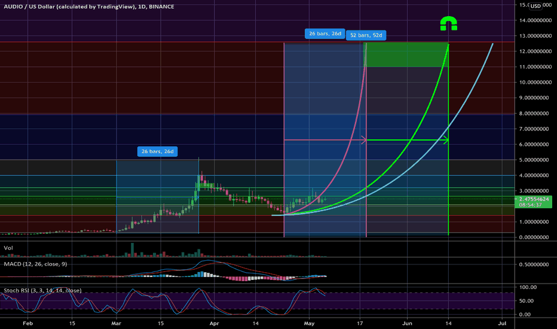Click the countdown timer 08:54:37
557x329 pixels.
pyautogui.click(x=530, y=205)
